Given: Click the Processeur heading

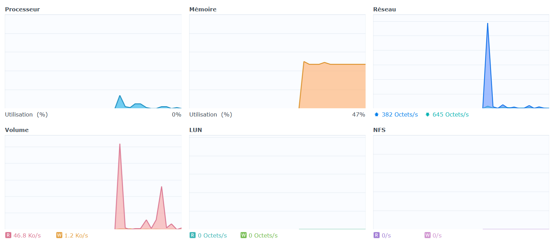Looking at the screenshot, I should 22,9.
